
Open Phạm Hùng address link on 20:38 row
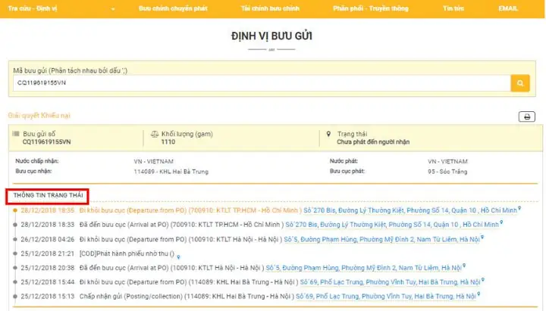[x=364, y=268]
